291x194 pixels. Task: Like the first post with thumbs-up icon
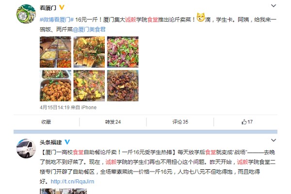click(247, 122)
